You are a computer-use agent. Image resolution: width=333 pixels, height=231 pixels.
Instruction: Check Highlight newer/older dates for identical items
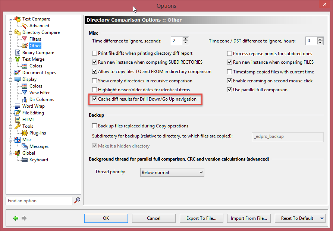tap(94, 90)
